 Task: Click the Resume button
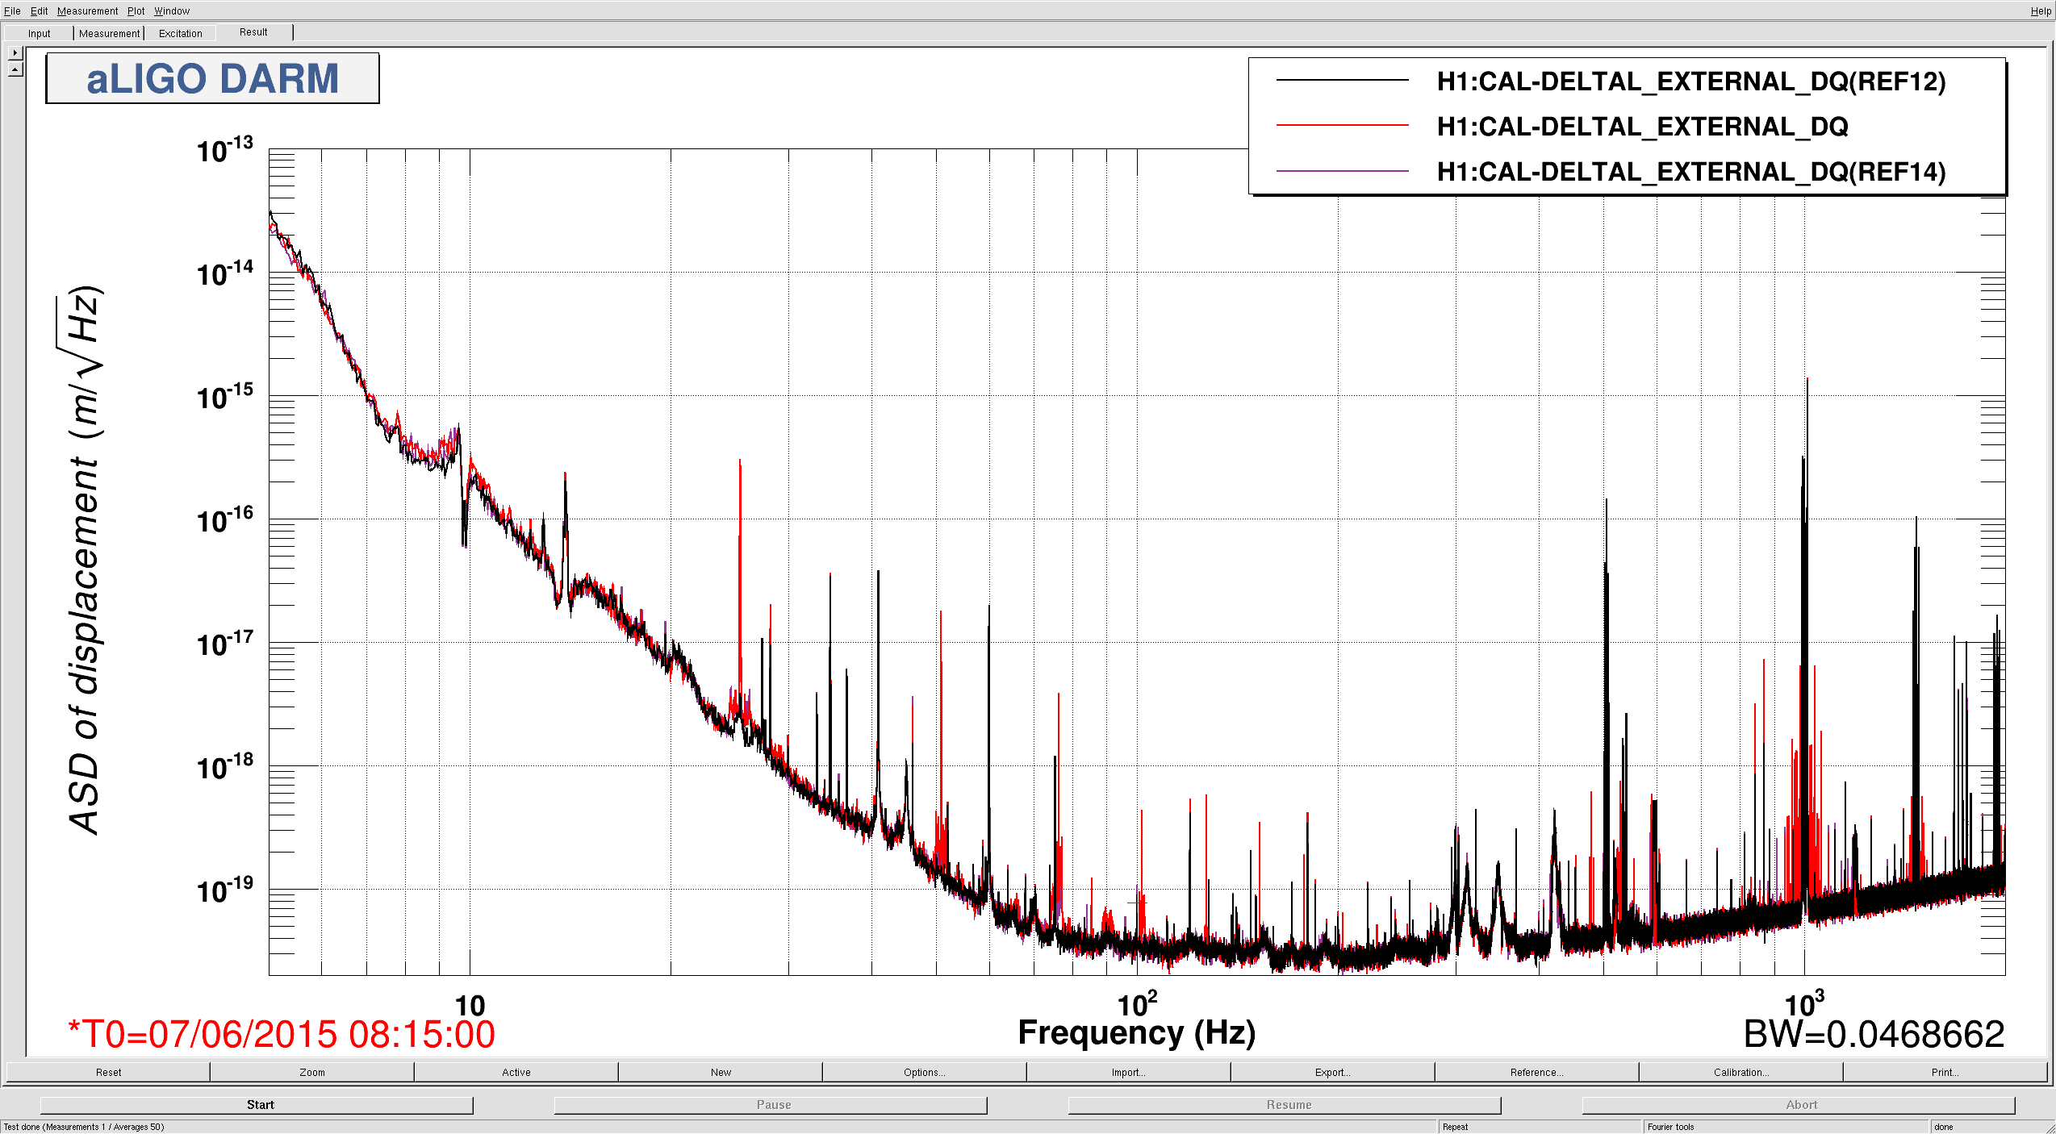coord(1285,1104)
